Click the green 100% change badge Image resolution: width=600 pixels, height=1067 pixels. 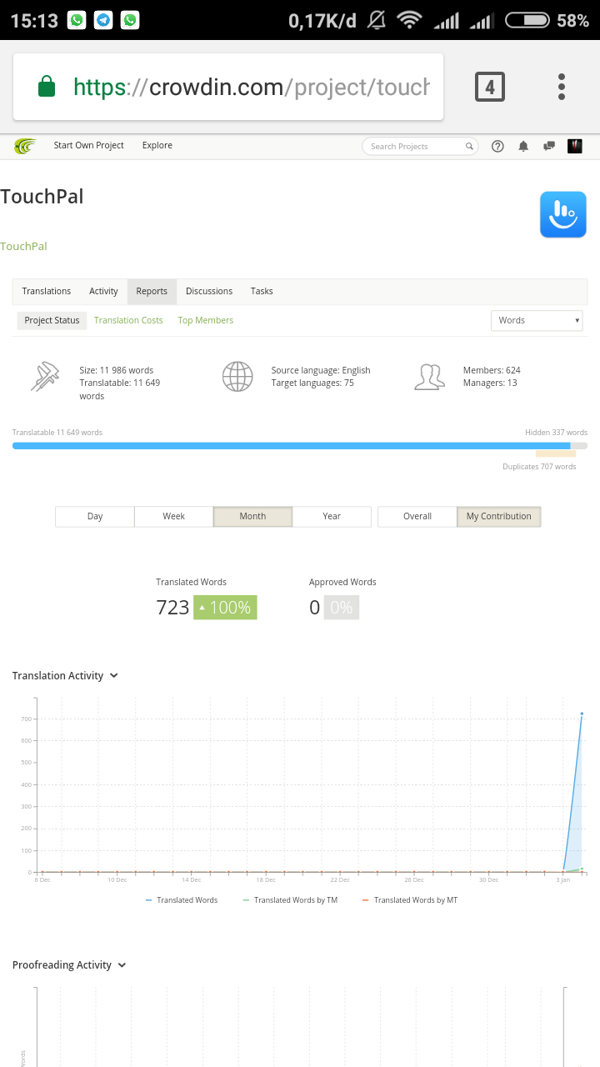click(x=225, y=608)
